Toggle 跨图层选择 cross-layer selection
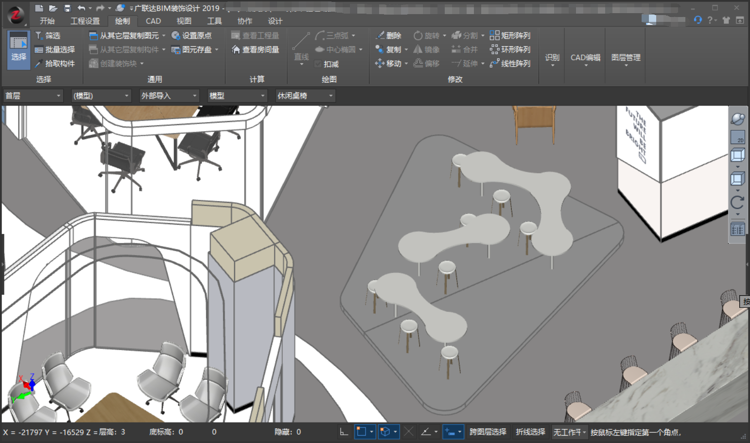Screen dimensions: 750x443 point(488,432)
